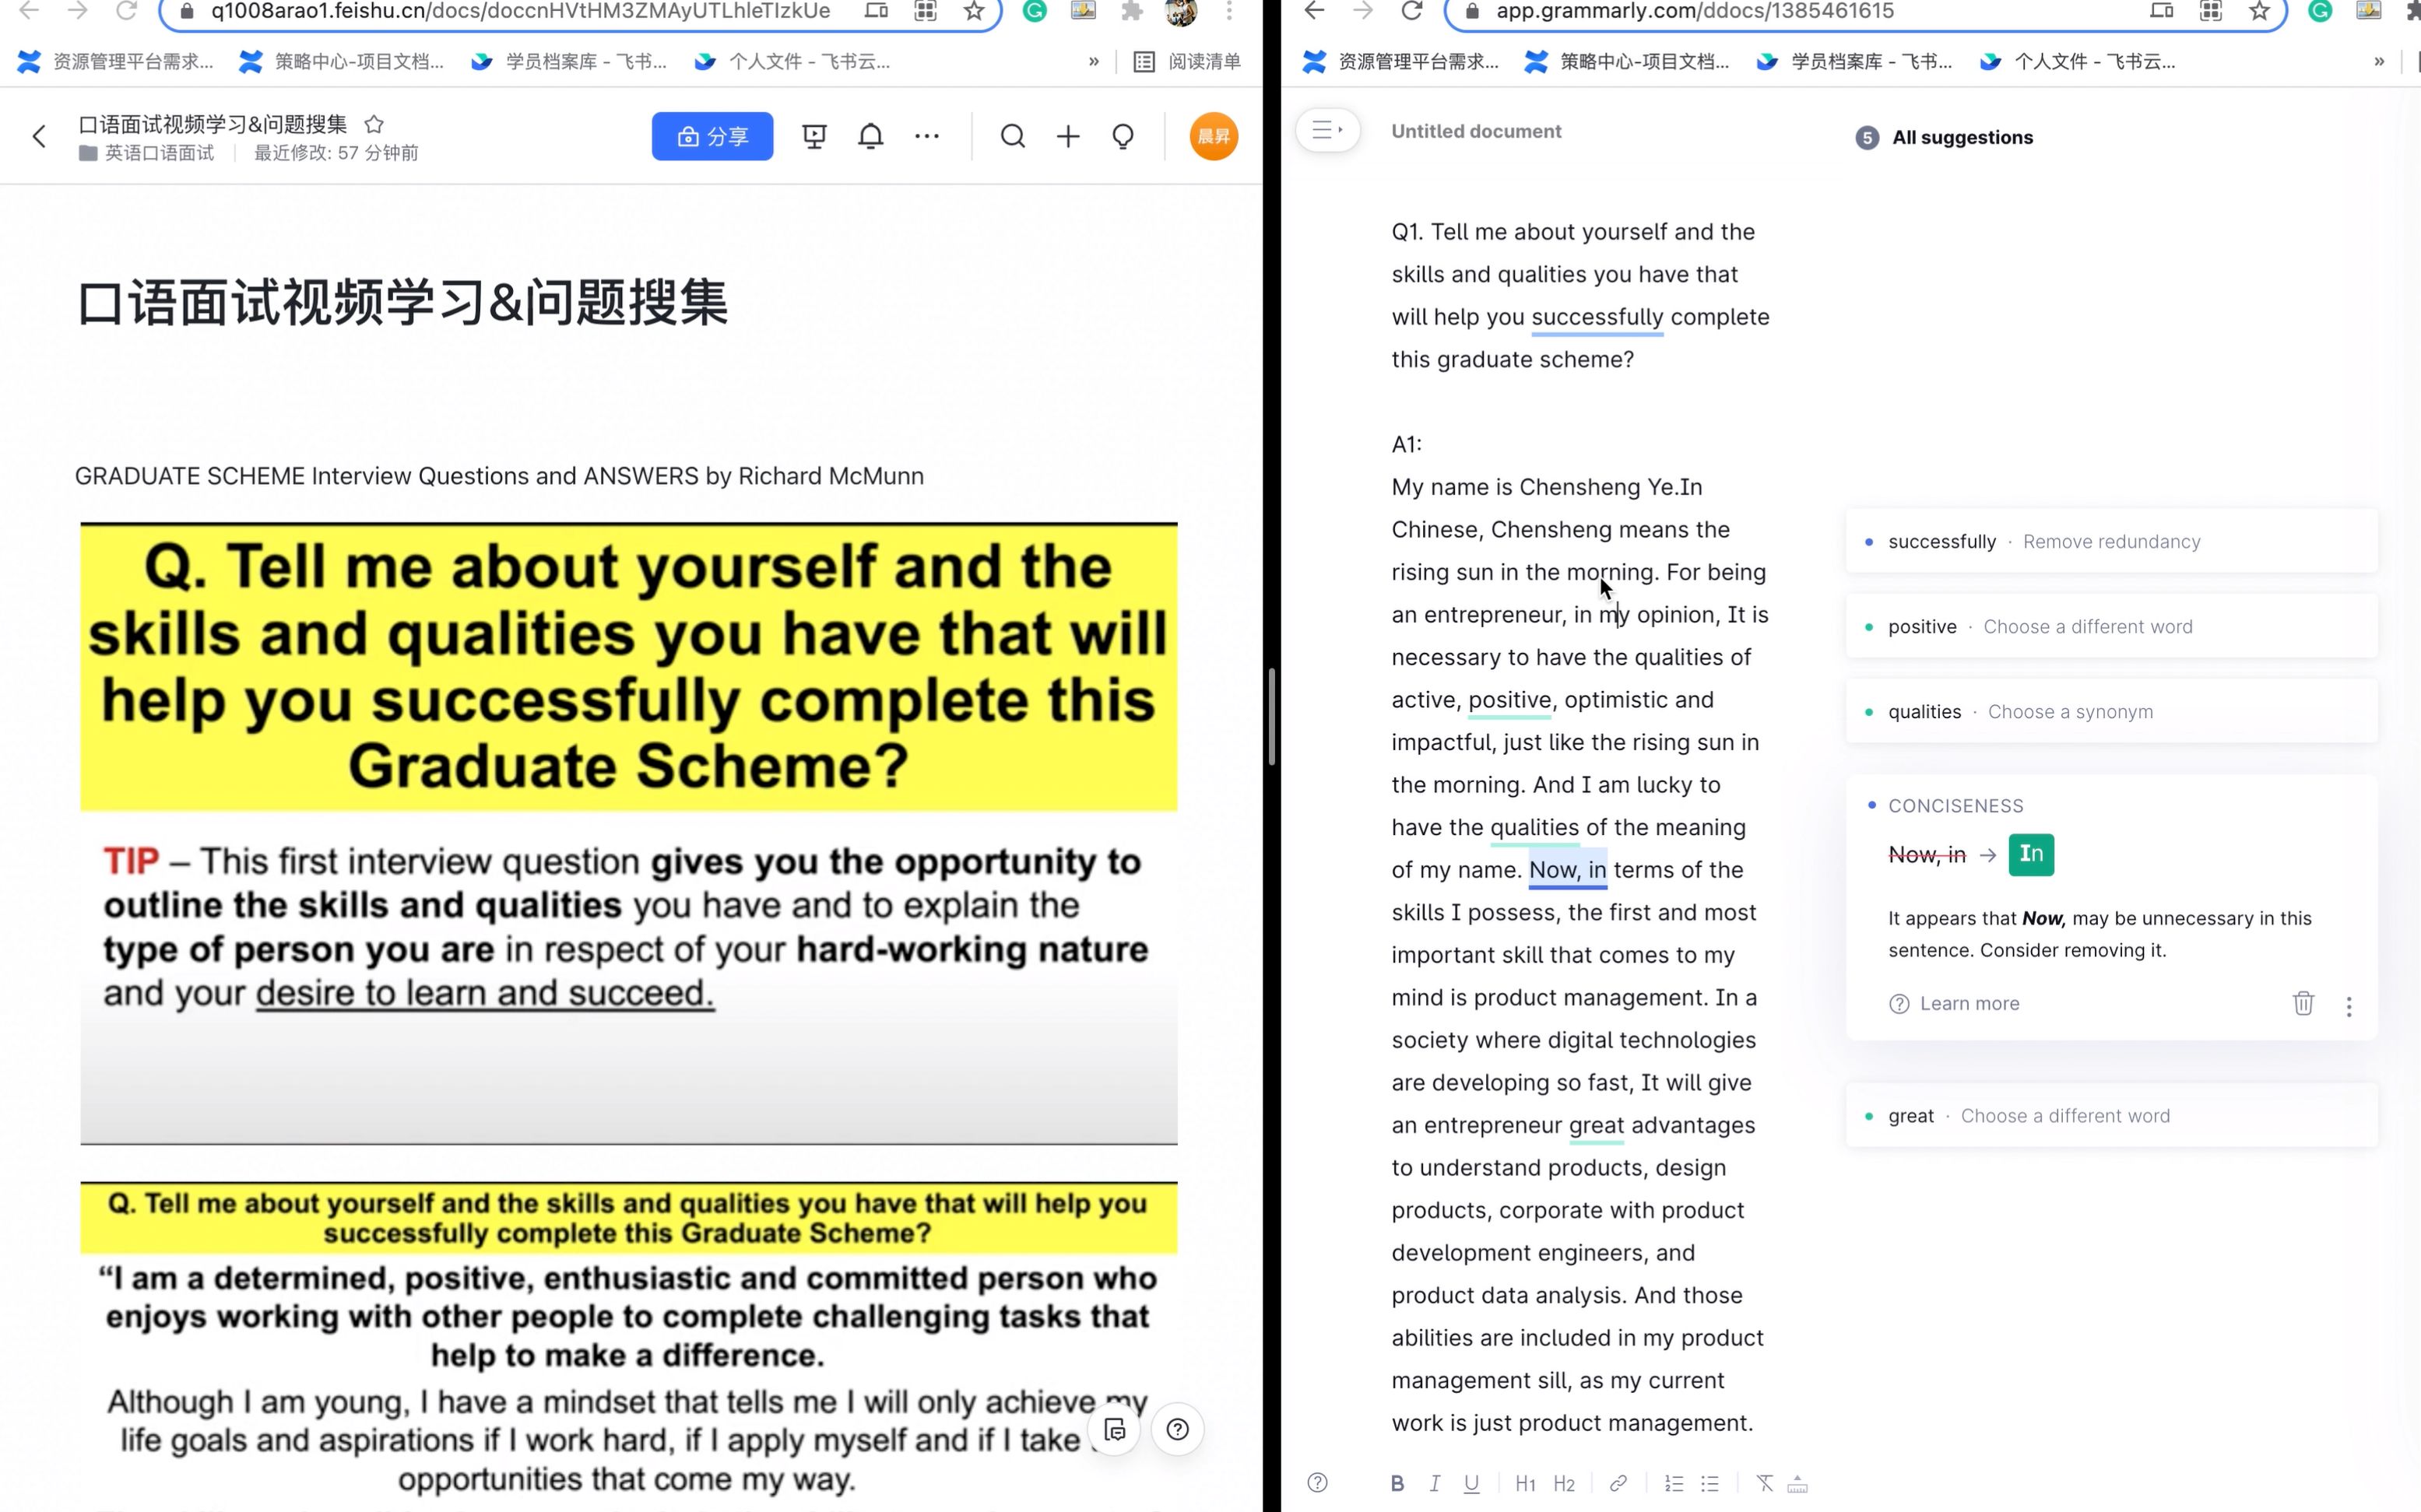Click the link insertion icon
2421x1512 pixels.
pos(1616,1484)
